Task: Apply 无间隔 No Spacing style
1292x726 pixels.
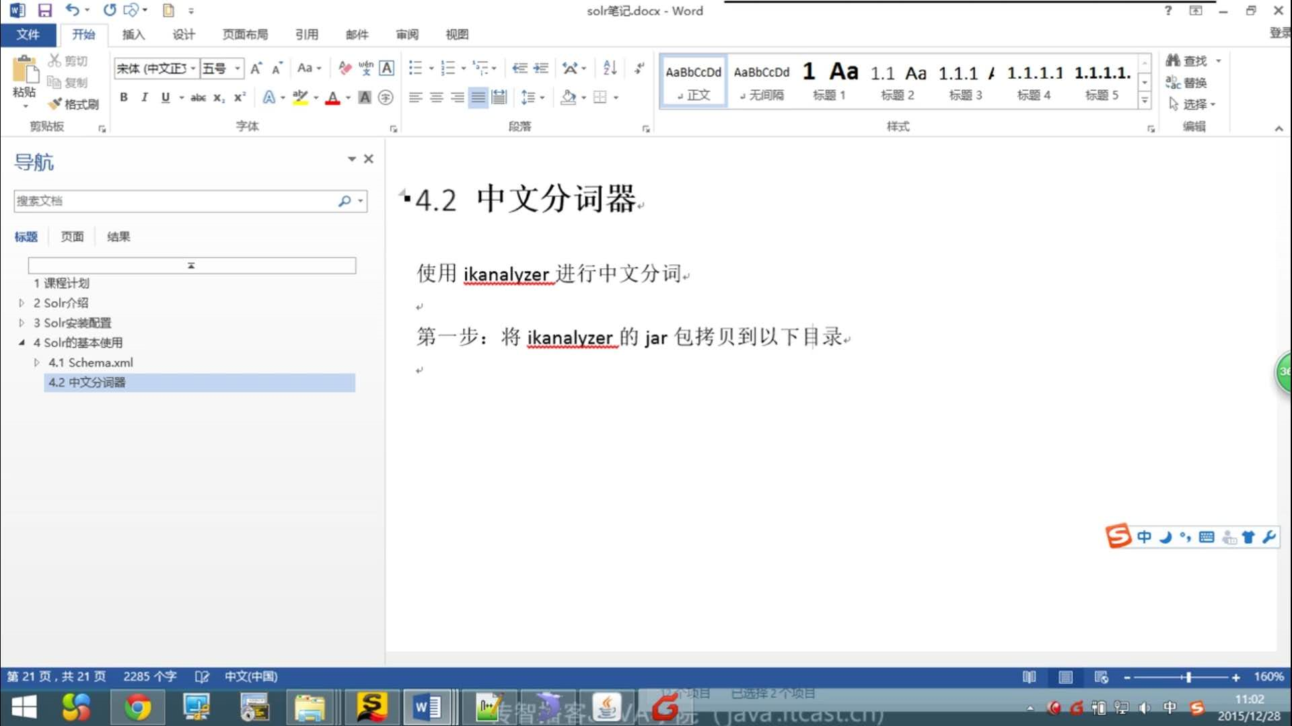Action: click(762, 80)
